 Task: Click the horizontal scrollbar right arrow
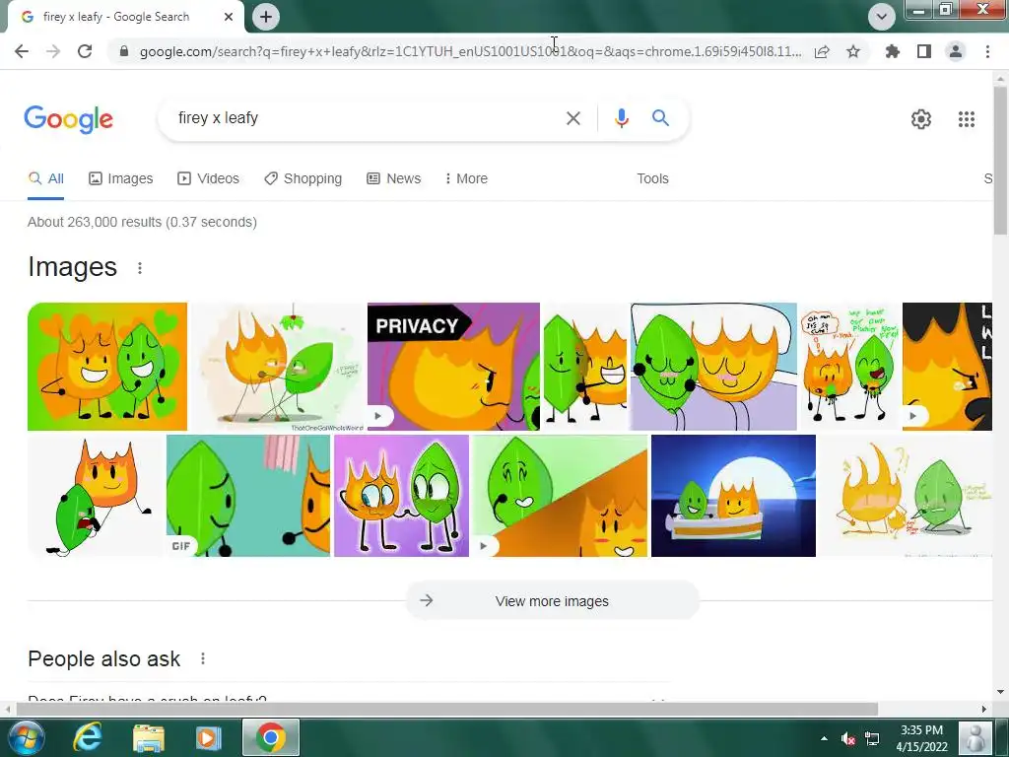tap(984, 709)
